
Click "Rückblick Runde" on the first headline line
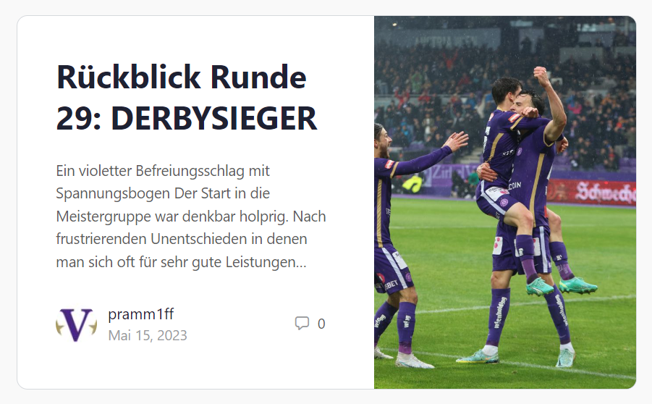coord(182,77)
